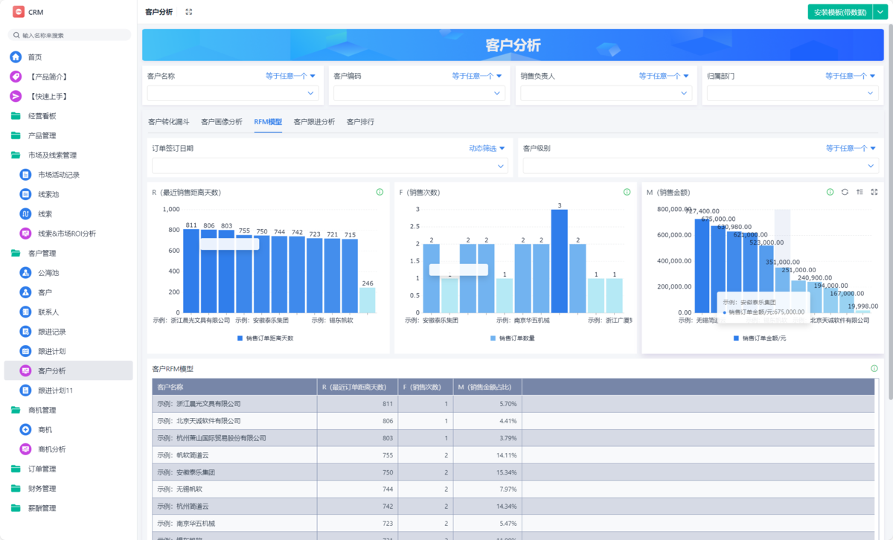Click the 727,400 bar in M chart
The height and width of the screenshot is (540, 893).
coord(702,265)
